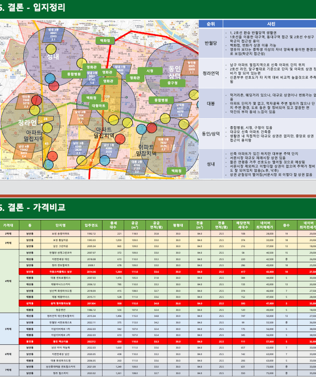Click the '네이버 최저매매가' column header
Screen dimensions: 316x377
(265, 225)
